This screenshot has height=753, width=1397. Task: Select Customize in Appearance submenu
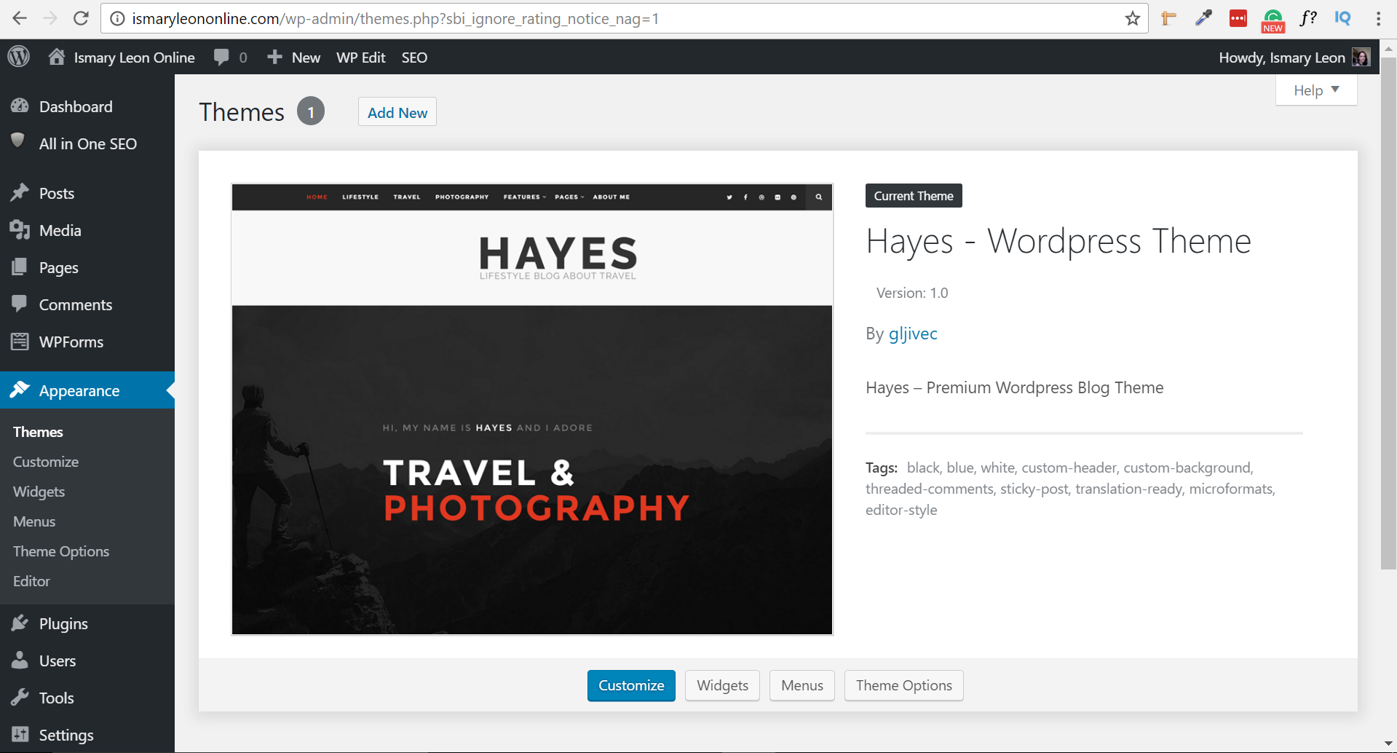click(x=46, y=462)
